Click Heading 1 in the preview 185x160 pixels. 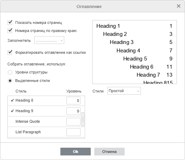108,26
